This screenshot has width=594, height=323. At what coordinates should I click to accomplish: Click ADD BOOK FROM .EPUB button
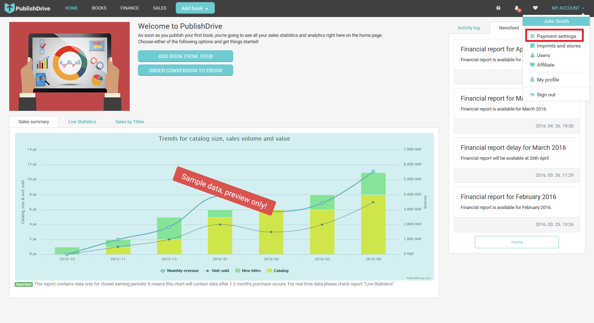tap(185, 56)
